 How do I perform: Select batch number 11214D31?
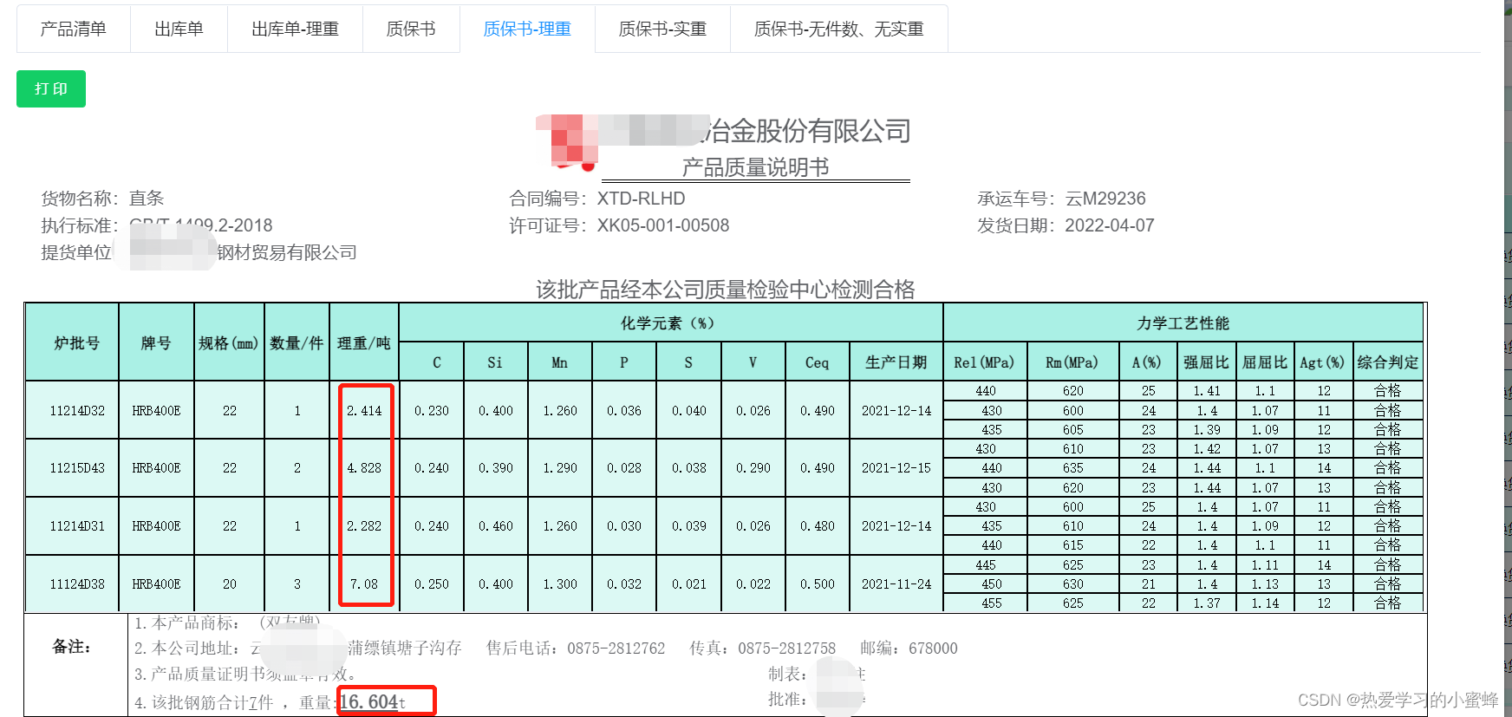pyautogui.click(x=77, y=525)
